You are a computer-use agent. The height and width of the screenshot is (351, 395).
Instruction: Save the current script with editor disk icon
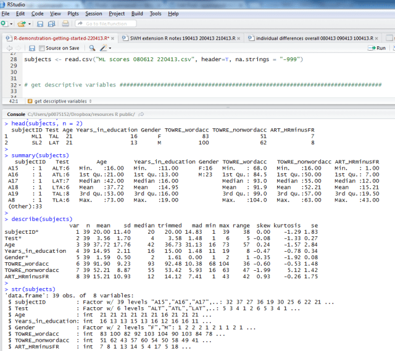[33, 47]
